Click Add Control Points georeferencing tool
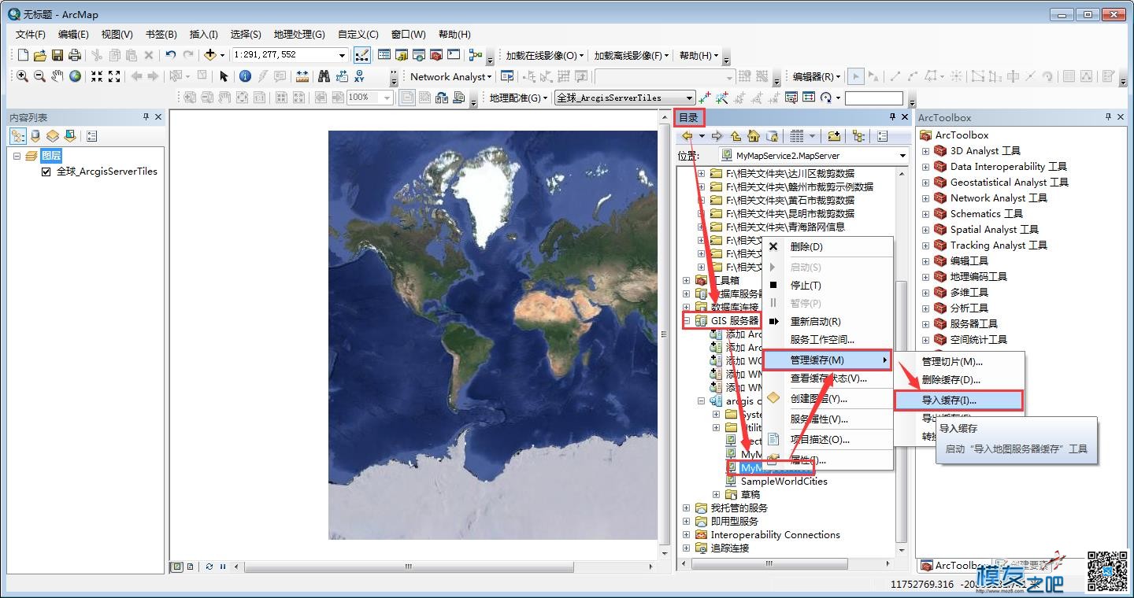 (x=705, y=98)
